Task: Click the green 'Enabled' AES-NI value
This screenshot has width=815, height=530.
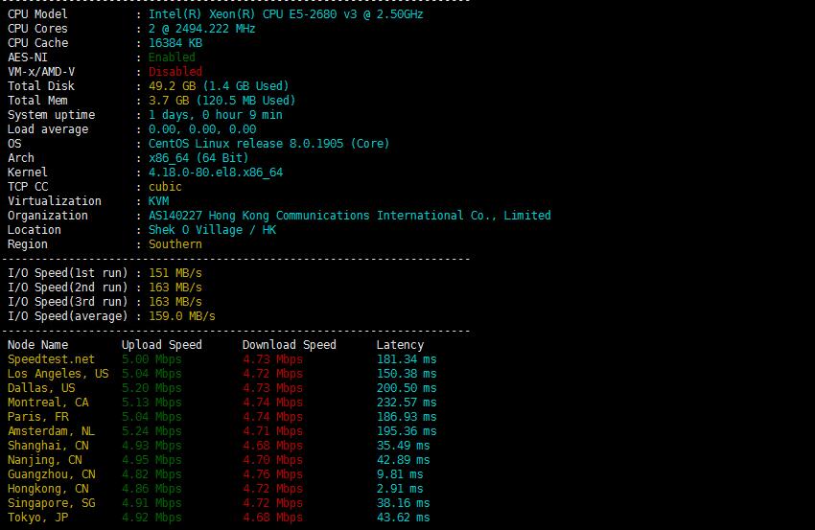Action: [x=172, y=58]
